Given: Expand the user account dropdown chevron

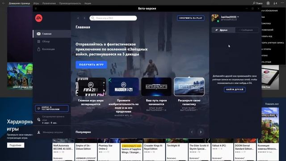Looking at the screenshot, I should [238, 17].
